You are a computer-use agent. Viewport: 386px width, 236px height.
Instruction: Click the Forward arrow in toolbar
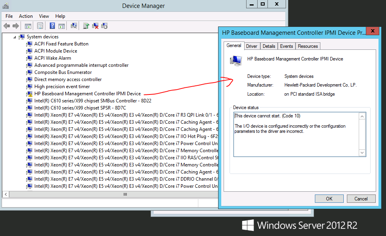pos(16,26)
